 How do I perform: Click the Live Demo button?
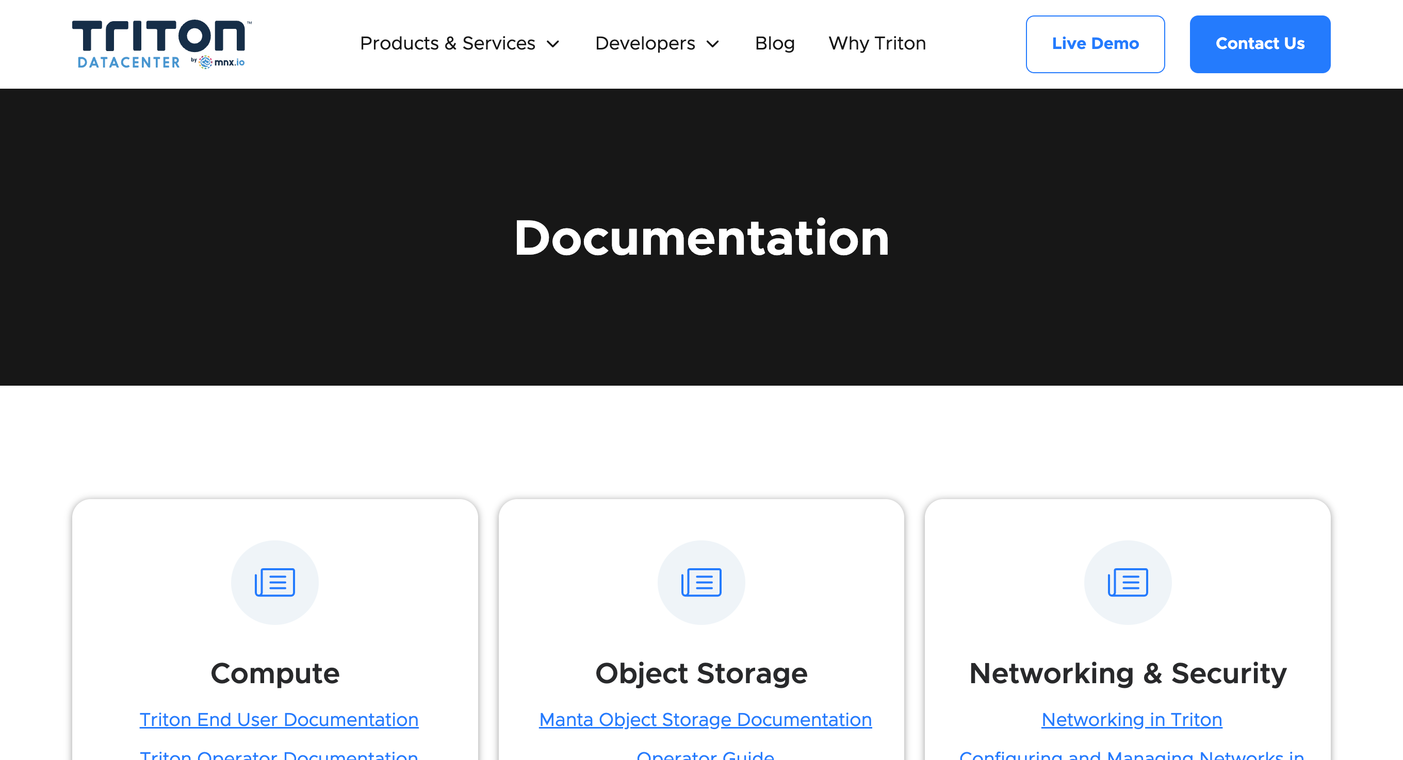(x=1095, y=43)
